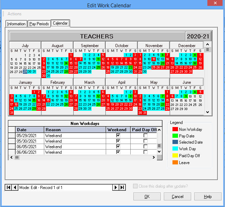
Task: Click the Non Workday red legend swatch
Action: coord(175,129)
